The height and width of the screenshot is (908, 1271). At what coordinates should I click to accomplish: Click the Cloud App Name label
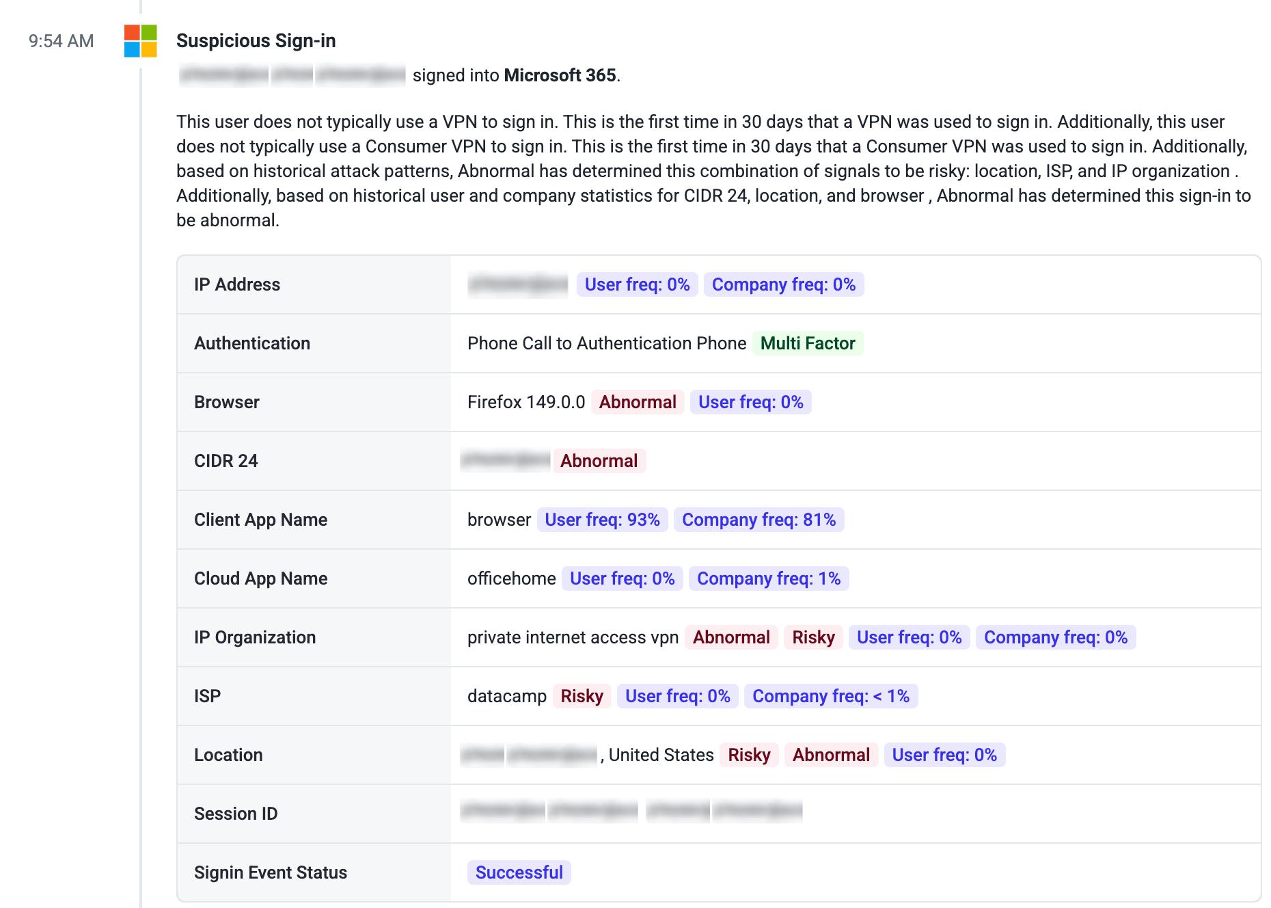261,578
